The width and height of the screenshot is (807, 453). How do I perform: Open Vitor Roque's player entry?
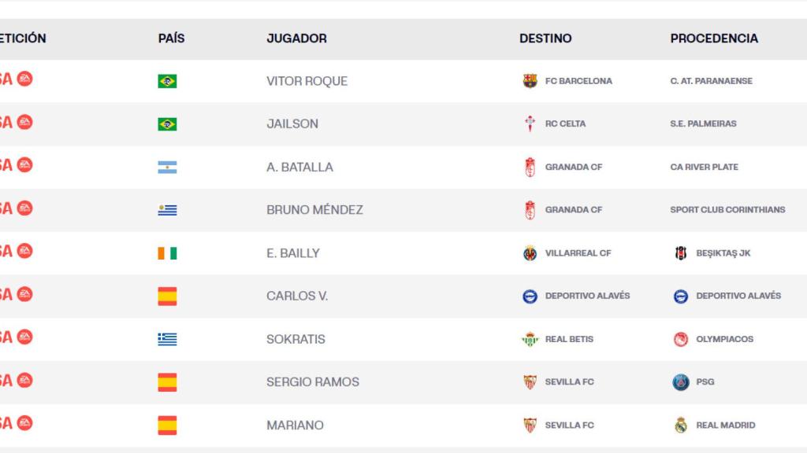307,80
